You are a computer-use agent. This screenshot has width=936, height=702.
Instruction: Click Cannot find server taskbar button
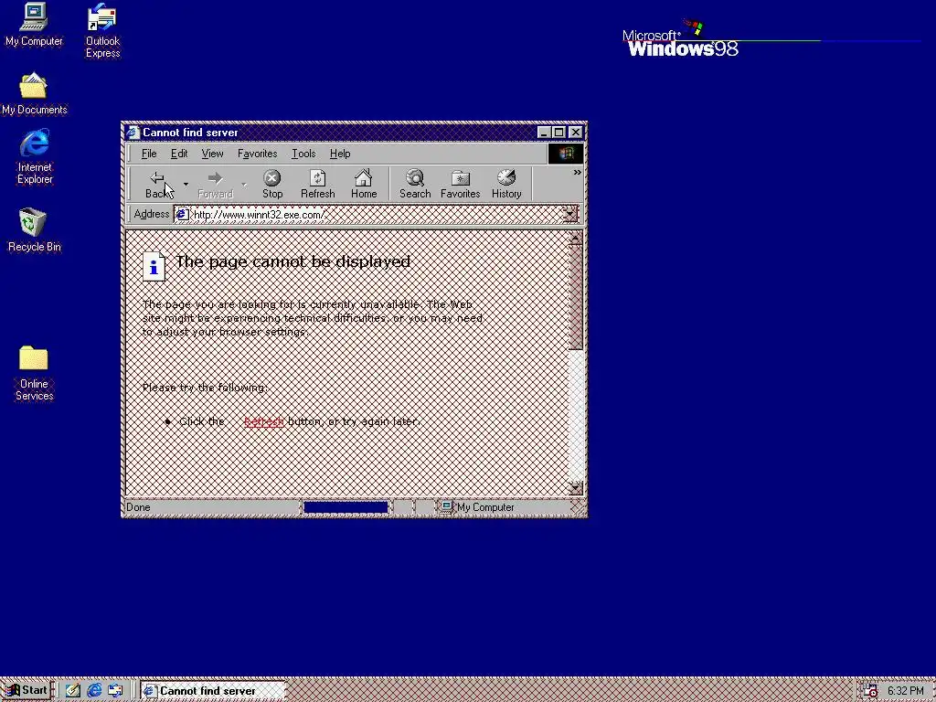click(213, 691)
